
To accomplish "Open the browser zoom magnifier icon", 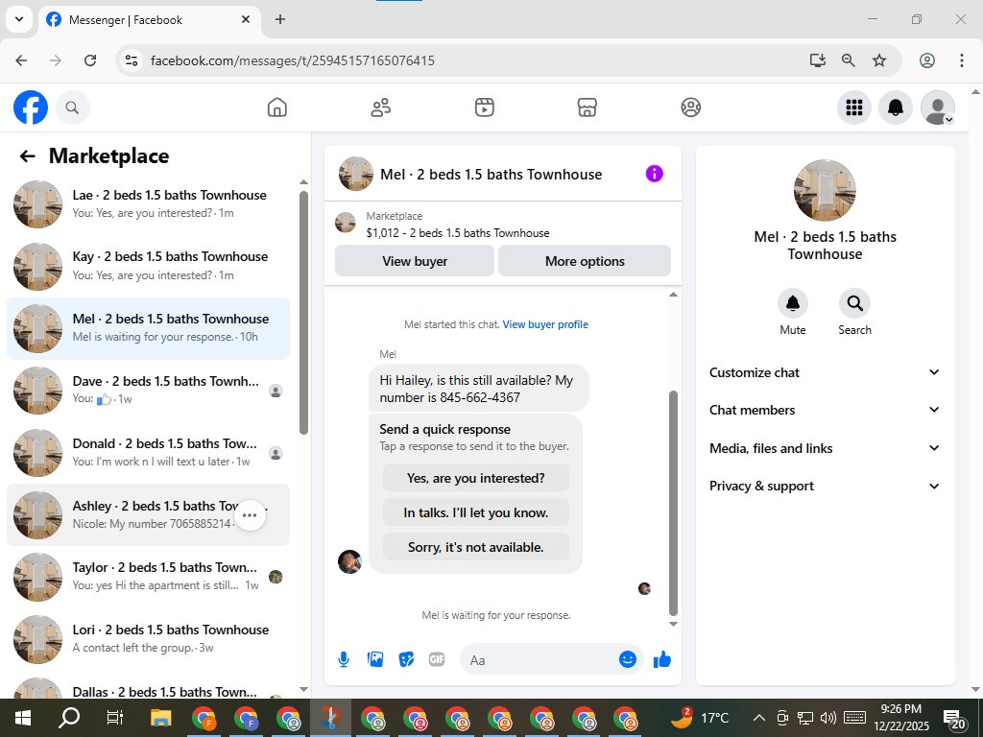I will [849, 60].
